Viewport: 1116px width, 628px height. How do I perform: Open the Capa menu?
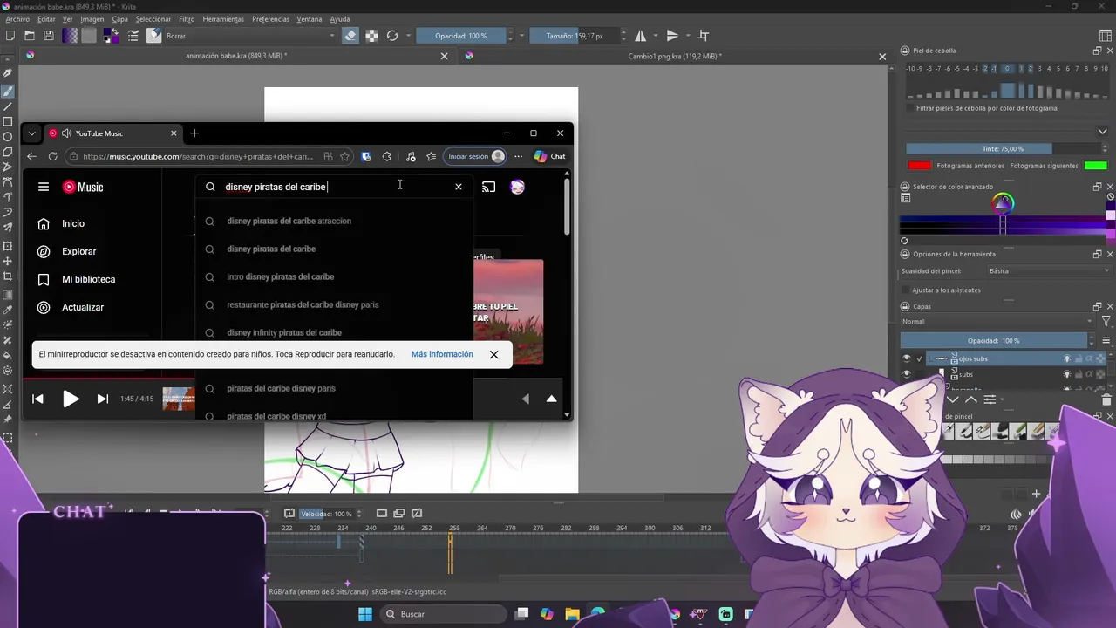point(119,19)
